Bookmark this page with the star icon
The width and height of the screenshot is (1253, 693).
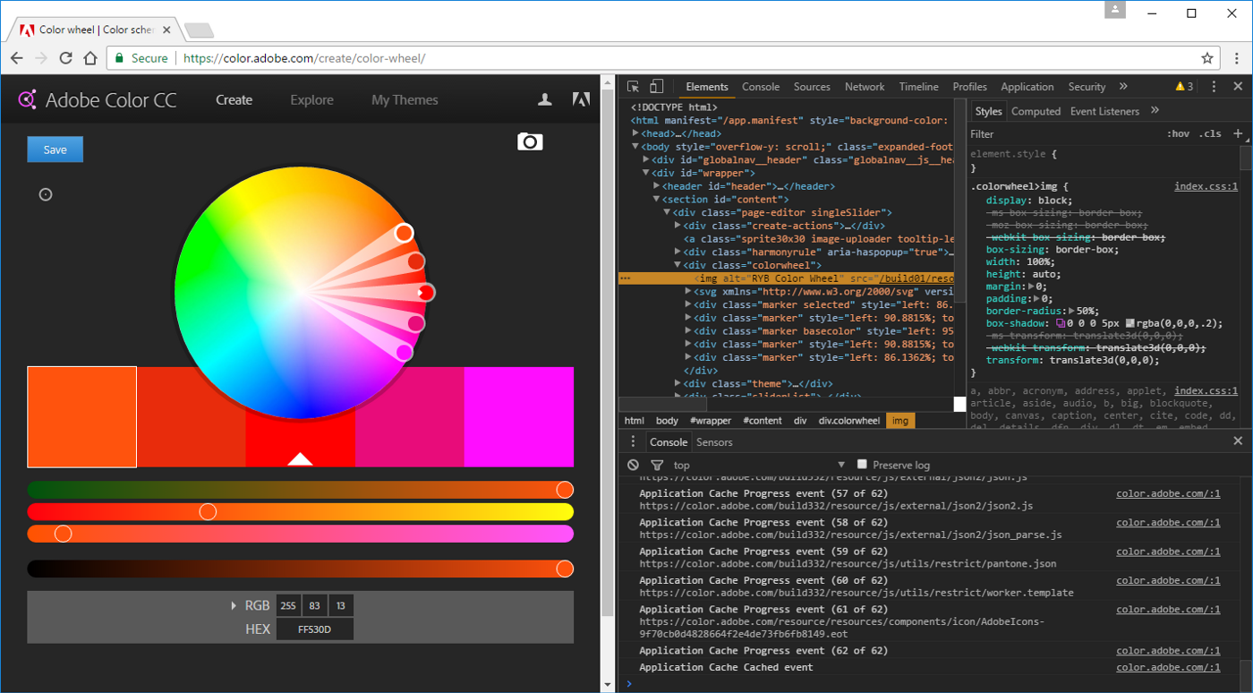click(x=1207, y=58)
